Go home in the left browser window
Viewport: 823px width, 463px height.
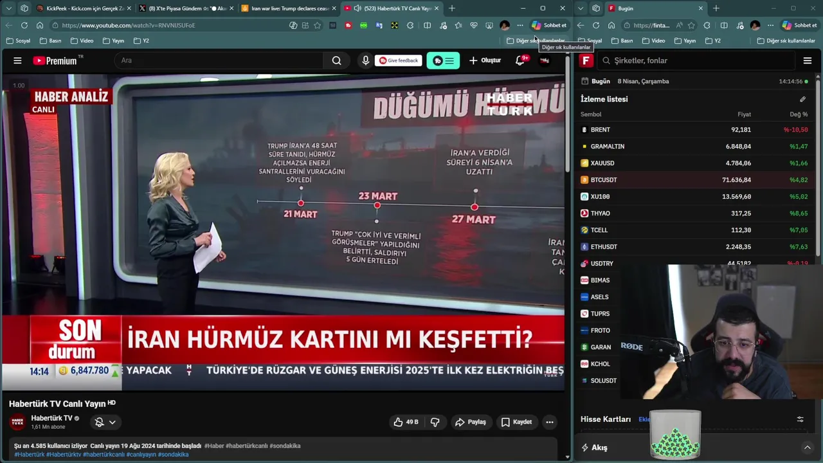(39, 25)
